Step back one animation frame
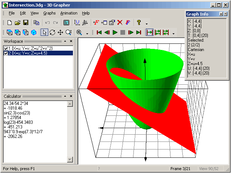The image size is (231, 173). pyautogui.click(x=107, y=32)
